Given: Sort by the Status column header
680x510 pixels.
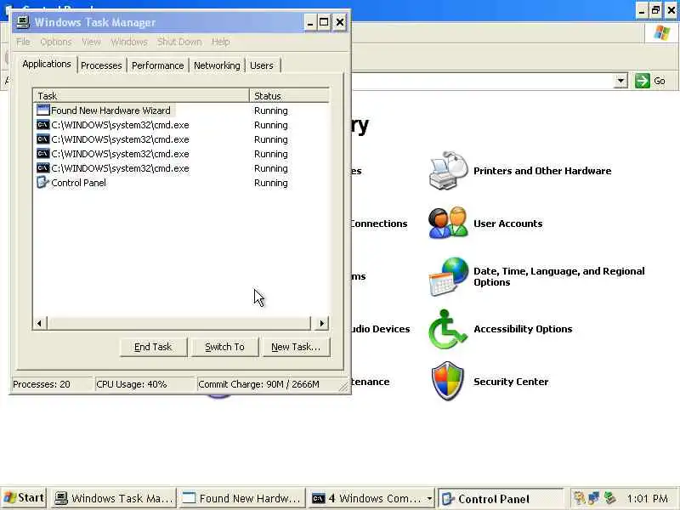Looking at the screenshot, I should pyautogui.click(x=289, y=95).
